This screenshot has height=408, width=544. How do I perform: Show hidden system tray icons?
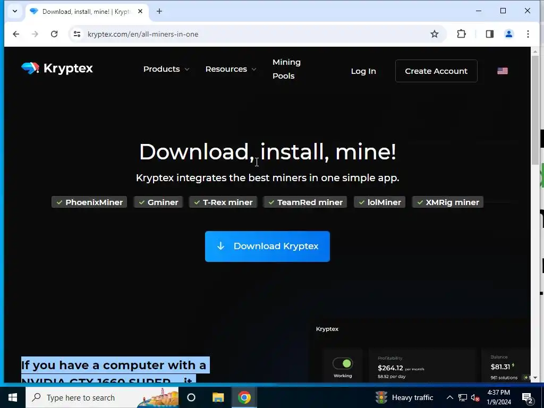[x=449, y=397]
